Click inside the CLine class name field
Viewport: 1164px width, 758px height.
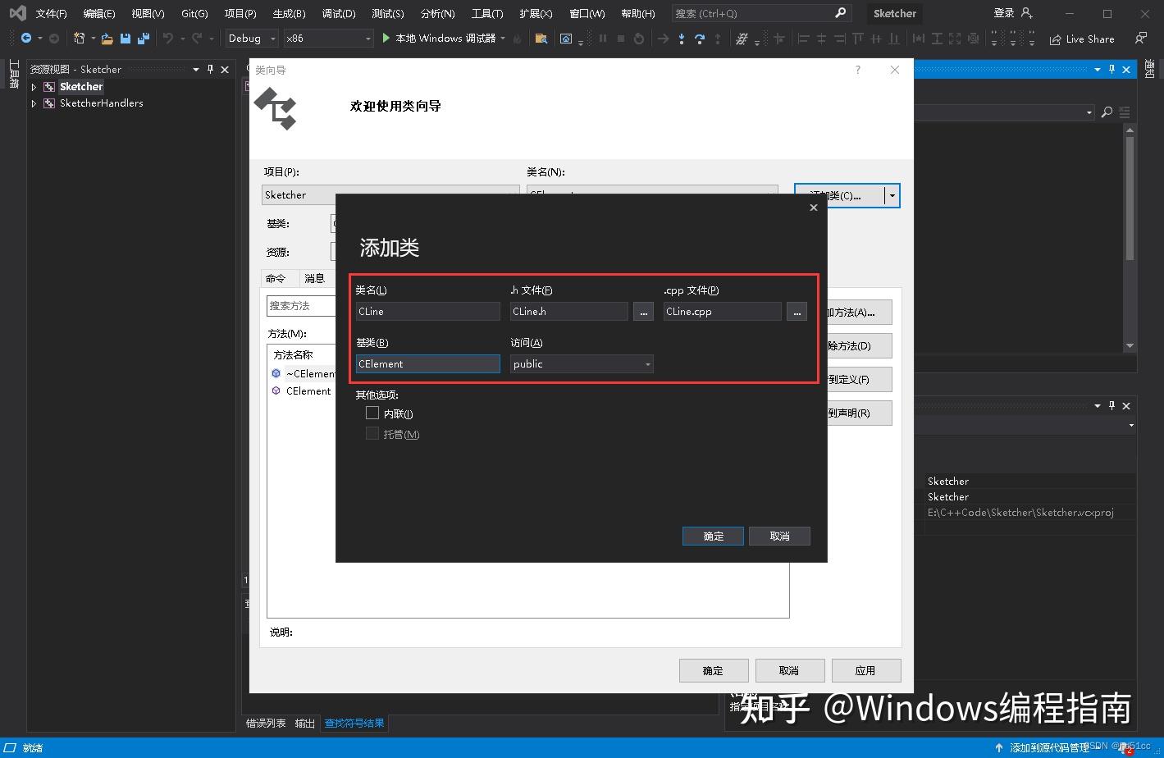click(x=427, y=311)
